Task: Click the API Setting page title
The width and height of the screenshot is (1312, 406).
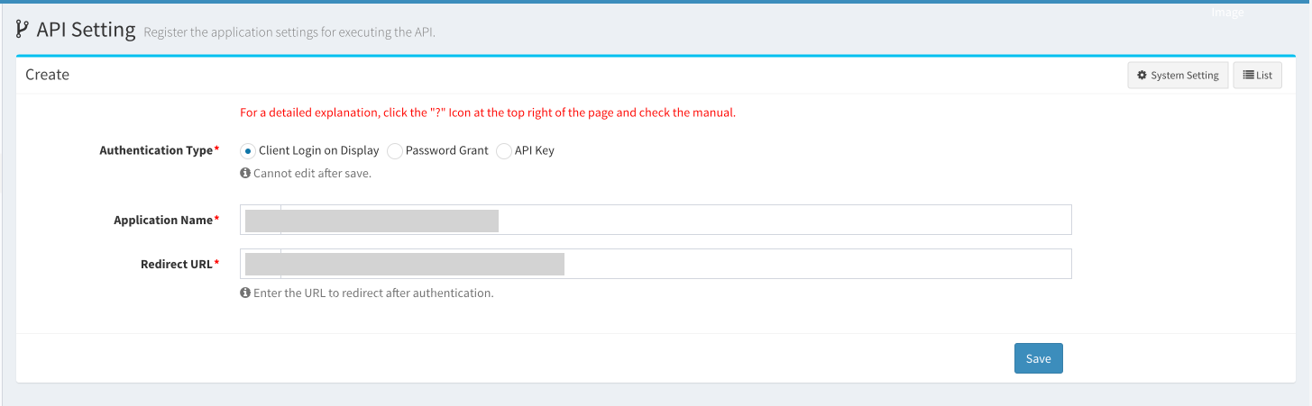Action: pos(86,30)
